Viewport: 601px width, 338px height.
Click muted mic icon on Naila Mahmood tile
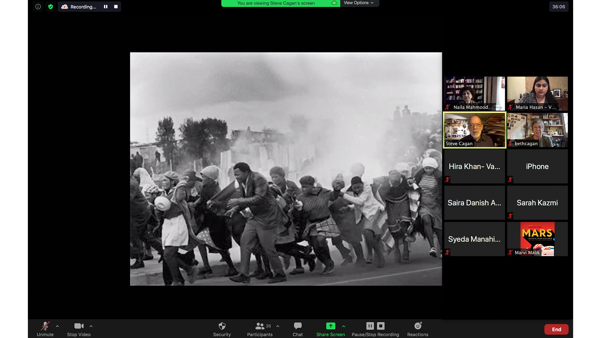pos(448,107)
